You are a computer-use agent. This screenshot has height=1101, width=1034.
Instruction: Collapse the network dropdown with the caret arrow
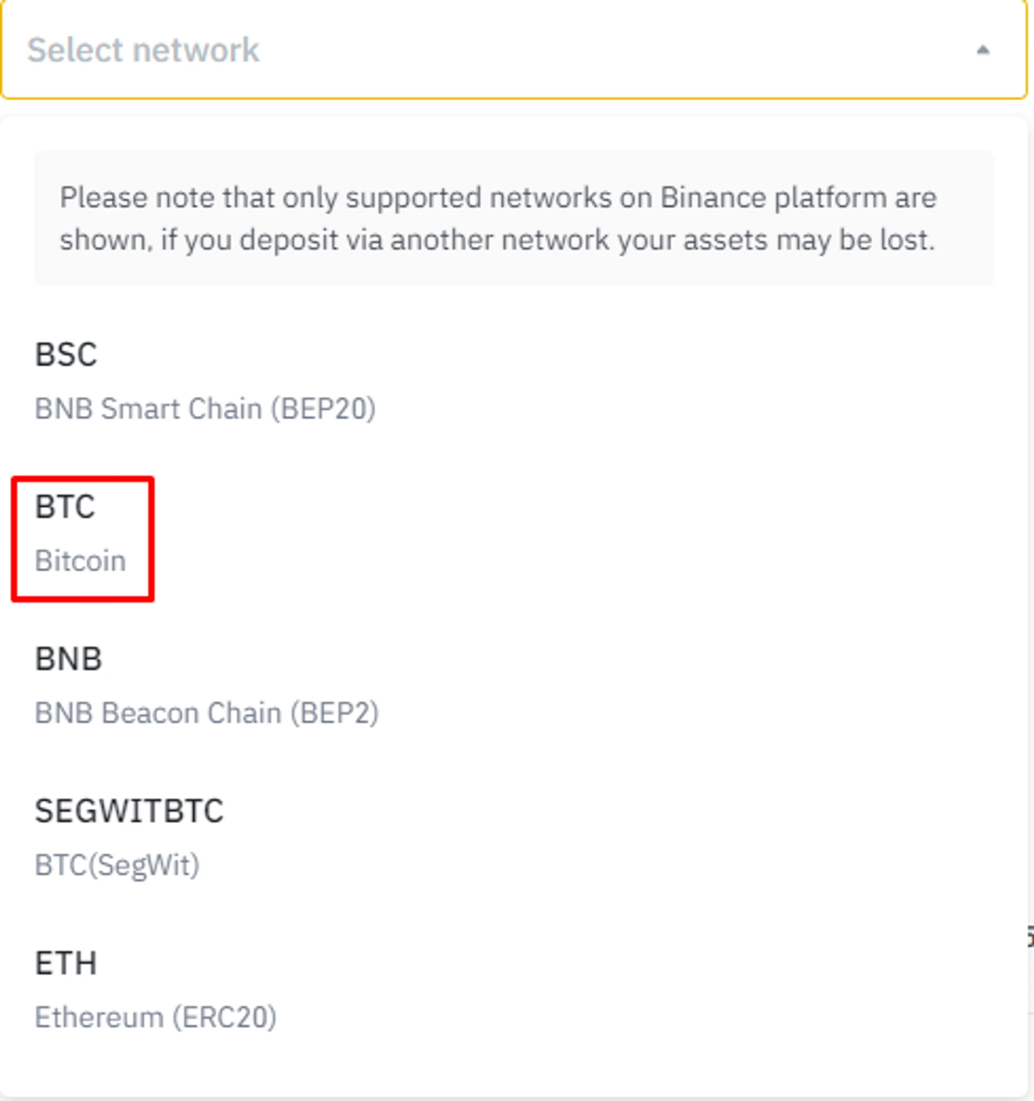pos(982,51)
